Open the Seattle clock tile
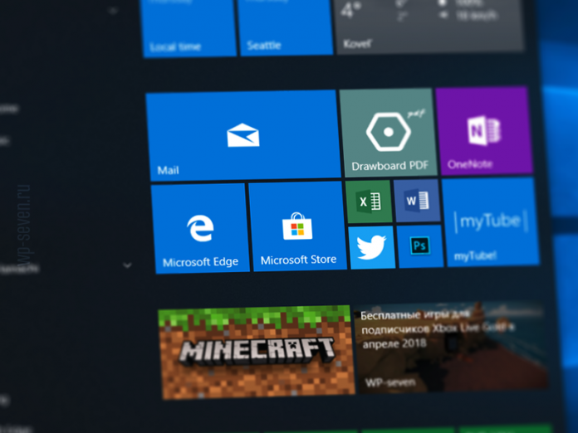 pos(286,27)
